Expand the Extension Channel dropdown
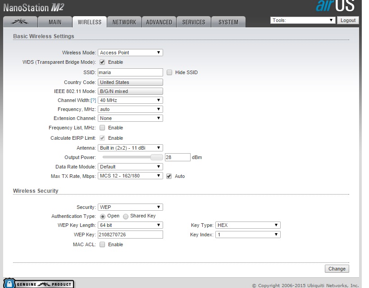 [130, 118]
